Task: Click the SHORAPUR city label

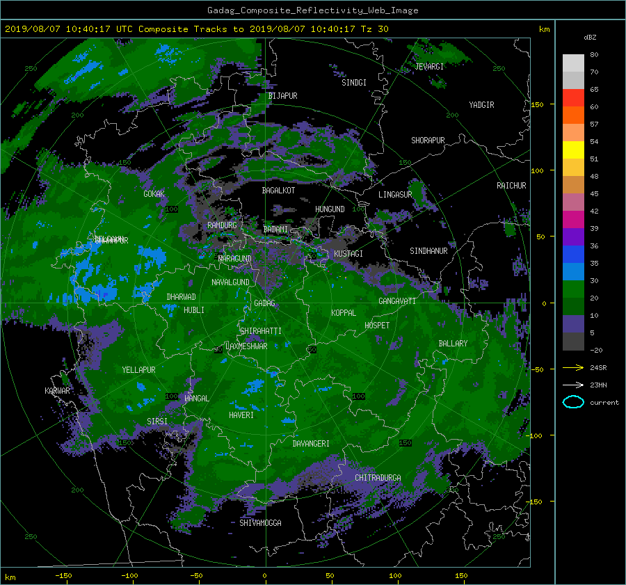Action: coord(428,141)
